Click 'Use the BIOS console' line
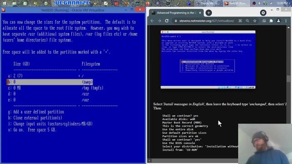Viewport: 292px width, 164px height. (178, 143)
